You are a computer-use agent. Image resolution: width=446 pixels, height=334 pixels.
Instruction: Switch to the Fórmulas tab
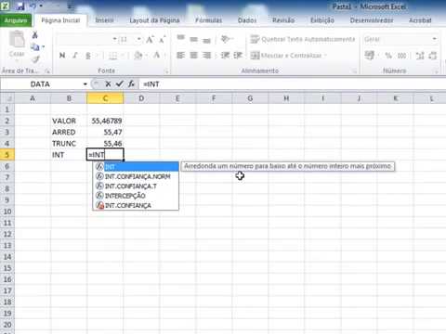[209, 20]
